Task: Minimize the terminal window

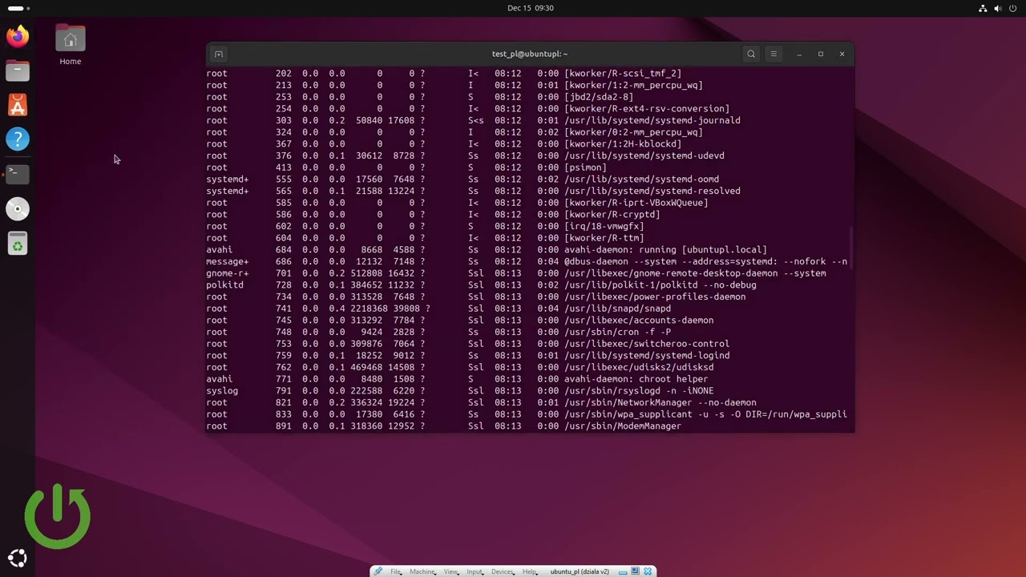Action: coord(799,54)
